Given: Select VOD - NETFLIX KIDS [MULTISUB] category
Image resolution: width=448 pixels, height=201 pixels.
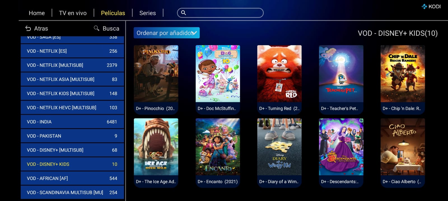Looking at the screenshot, I should click(x=72, y=94).
